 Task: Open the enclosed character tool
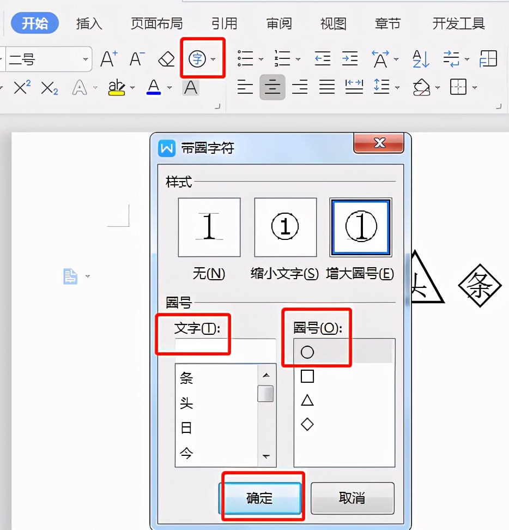pyautogui.click(x=197, y=59)
